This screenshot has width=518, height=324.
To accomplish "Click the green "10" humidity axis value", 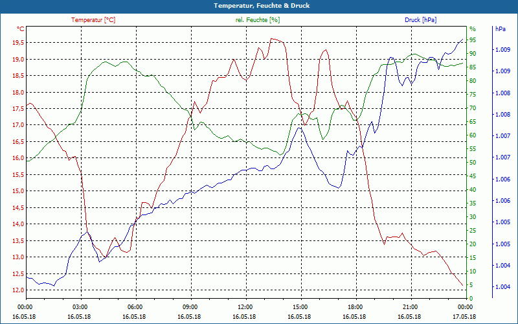I will [473, 272].
